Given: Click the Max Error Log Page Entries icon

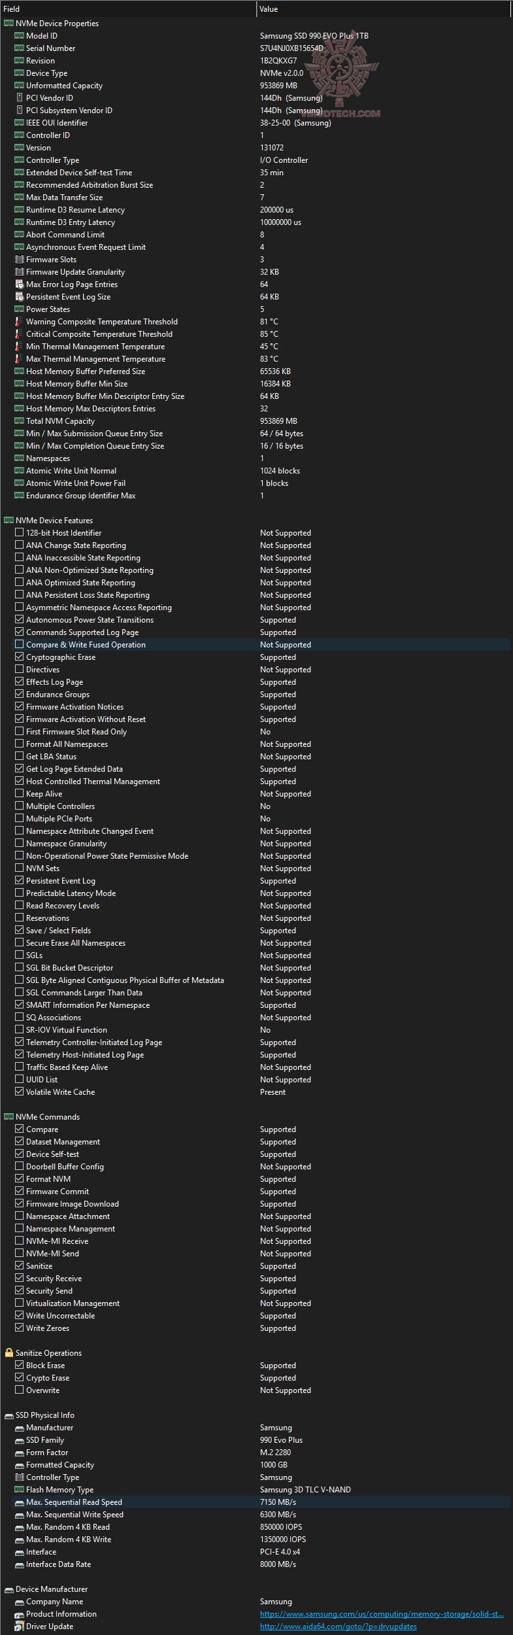Looking at the screenshot, I should point(19,284).
